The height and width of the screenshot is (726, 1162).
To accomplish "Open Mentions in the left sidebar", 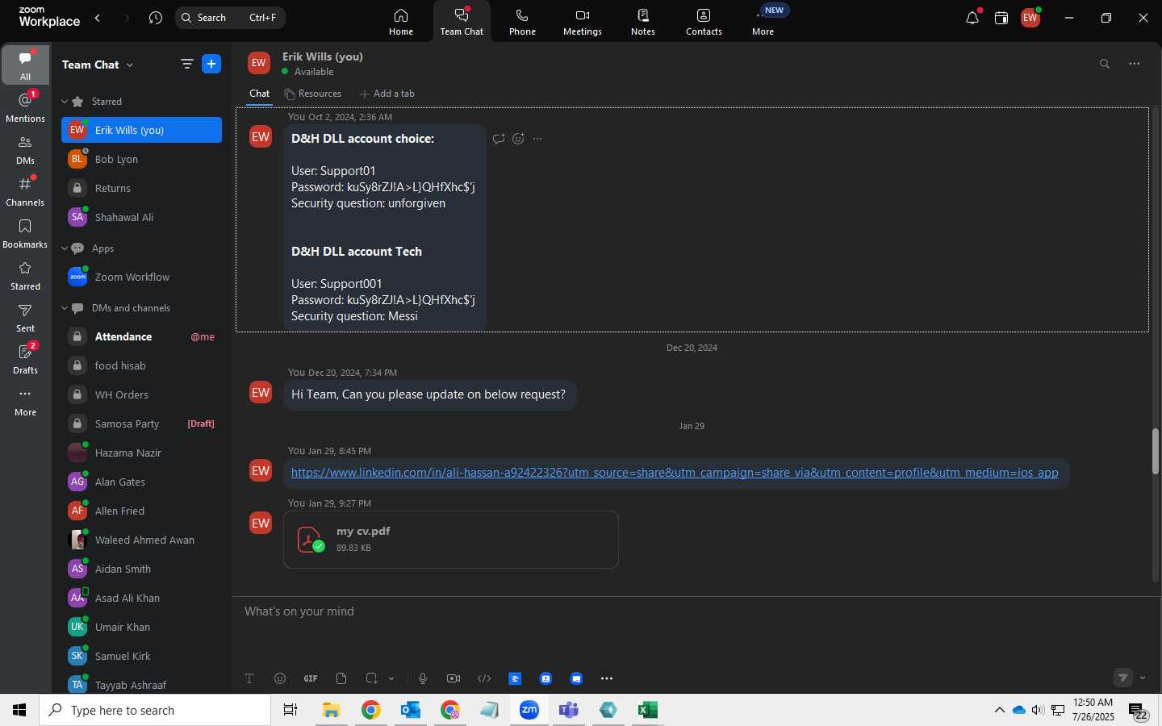I will tap(25, 106).
